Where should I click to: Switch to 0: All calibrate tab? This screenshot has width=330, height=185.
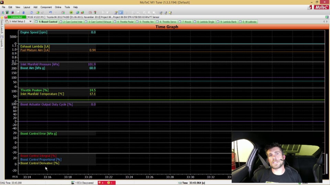coord(248,22)
